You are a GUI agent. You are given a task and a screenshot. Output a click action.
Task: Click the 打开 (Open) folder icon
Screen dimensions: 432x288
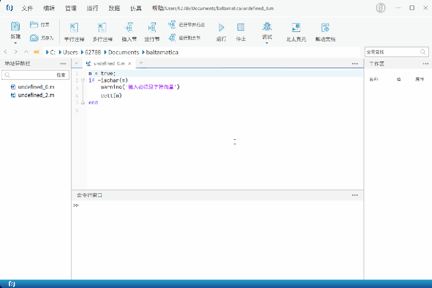click(34, 25)
